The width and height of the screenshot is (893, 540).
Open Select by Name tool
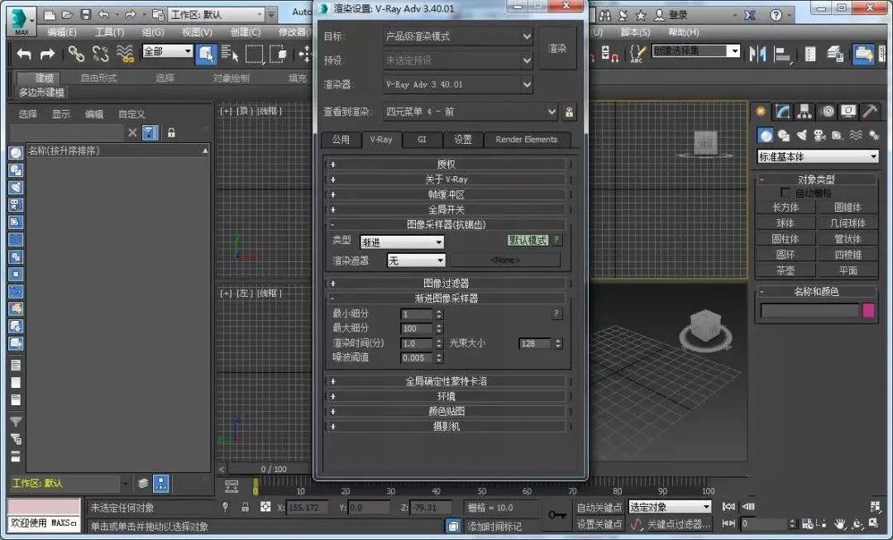pos(230,54)
